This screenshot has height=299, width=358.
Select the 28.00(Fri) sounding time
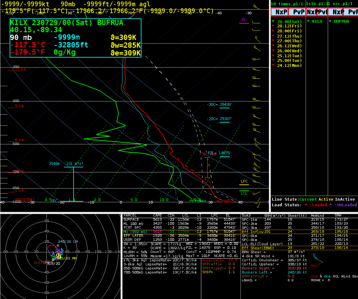click(289, 31)
